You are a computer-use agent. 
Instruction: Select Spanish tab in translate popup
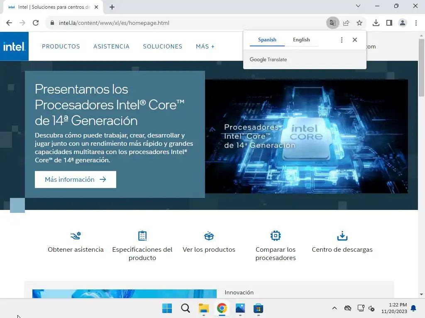pos(267,40)
